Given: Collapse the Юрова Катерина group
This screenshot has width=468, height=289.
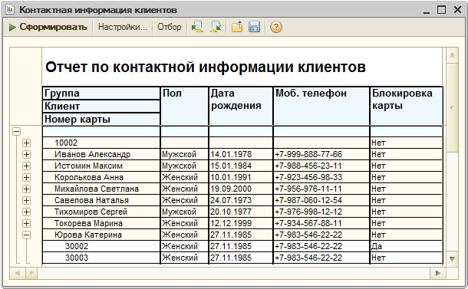Looking at the screenshot, I should pyautogui.click(x=26, y=235).
